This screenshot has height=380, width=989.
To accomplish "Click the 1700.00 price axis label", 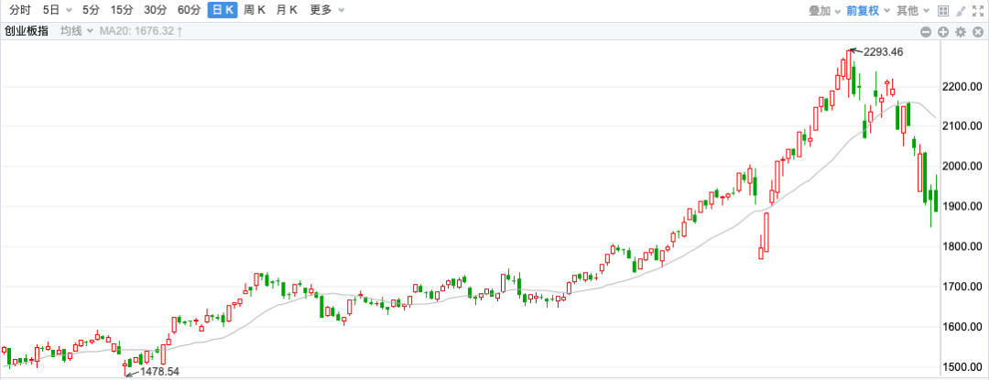I will [962, 287].
